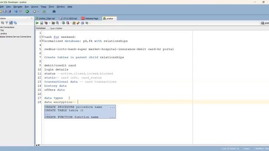Image resolution: width=269 pixels, height=151 pixels.
Task: Select the pratice worksheet tab
Action: pyautogui.click(x=109, y=18)
